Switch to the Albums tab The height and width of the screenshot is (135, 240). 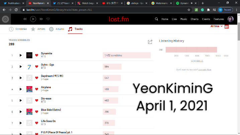(x=57, y=29)
